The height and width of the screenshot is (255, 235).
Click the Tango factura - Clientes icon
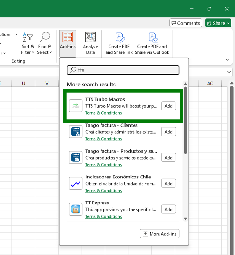click(76, 132)
